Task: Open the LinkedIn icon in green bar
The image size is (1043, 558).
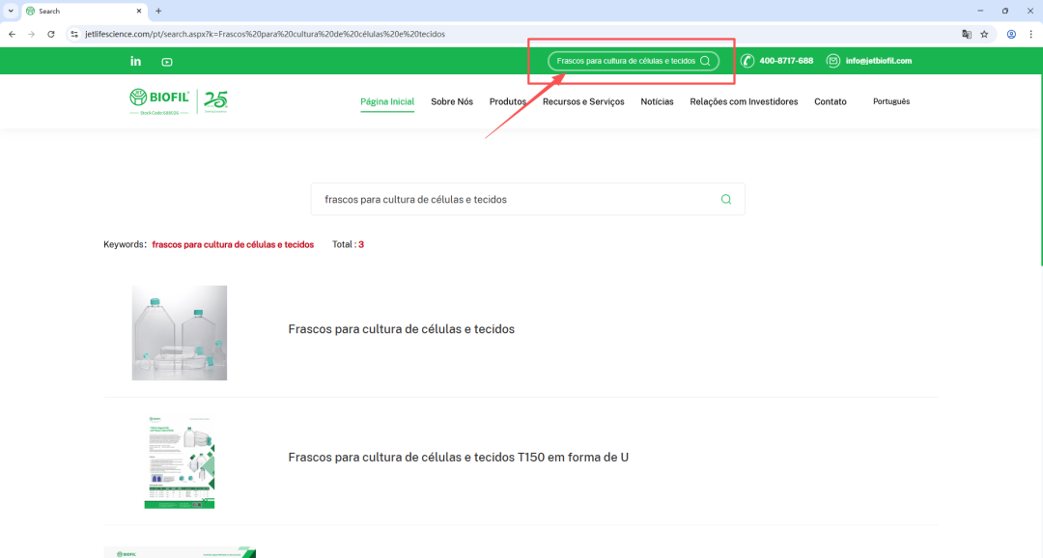Action: coord(136,61)
